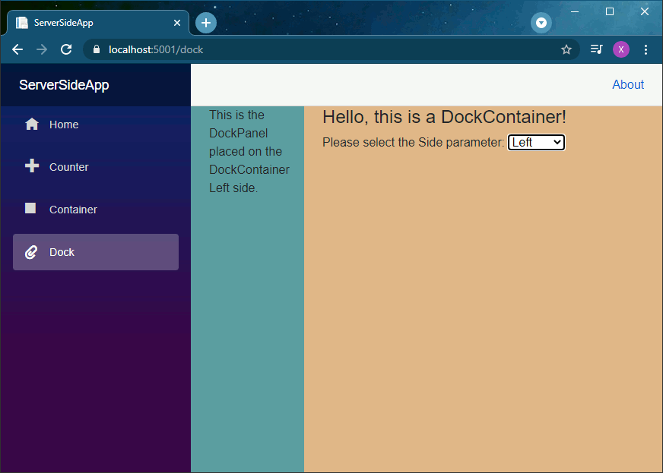Click the shield icon on the tab strip
The width and height of the screenshot is (663, 473).
click(x=541, y=22)
